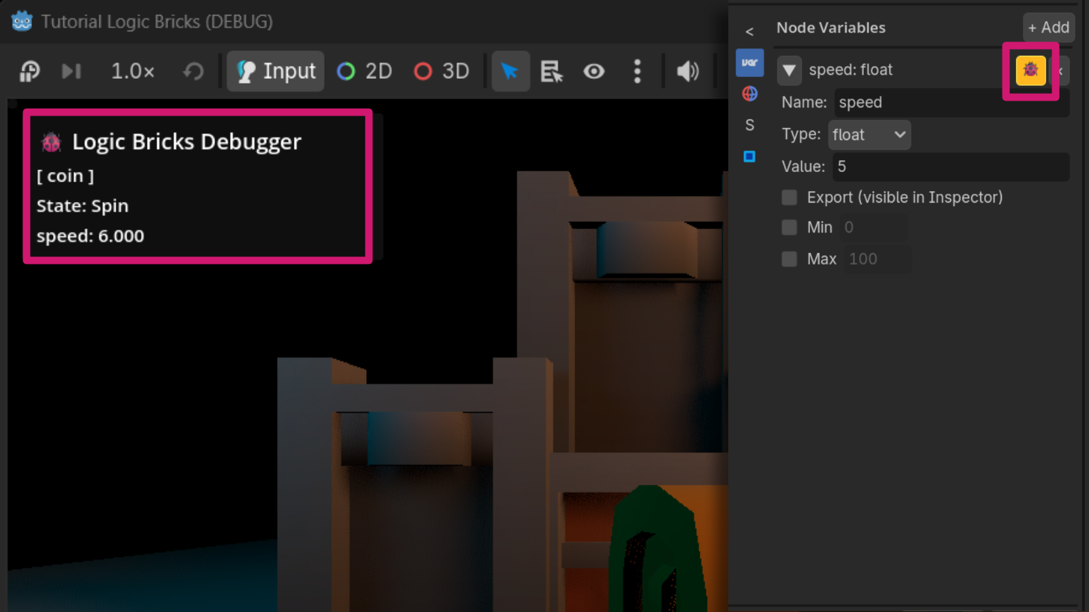Click the Logic Bricks Debugger ladybug icon
The height and width of the screenshot is (612, 1089).
pos(51,142)
